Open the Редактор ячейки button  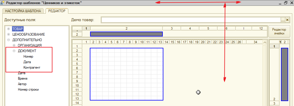(279, 32)
